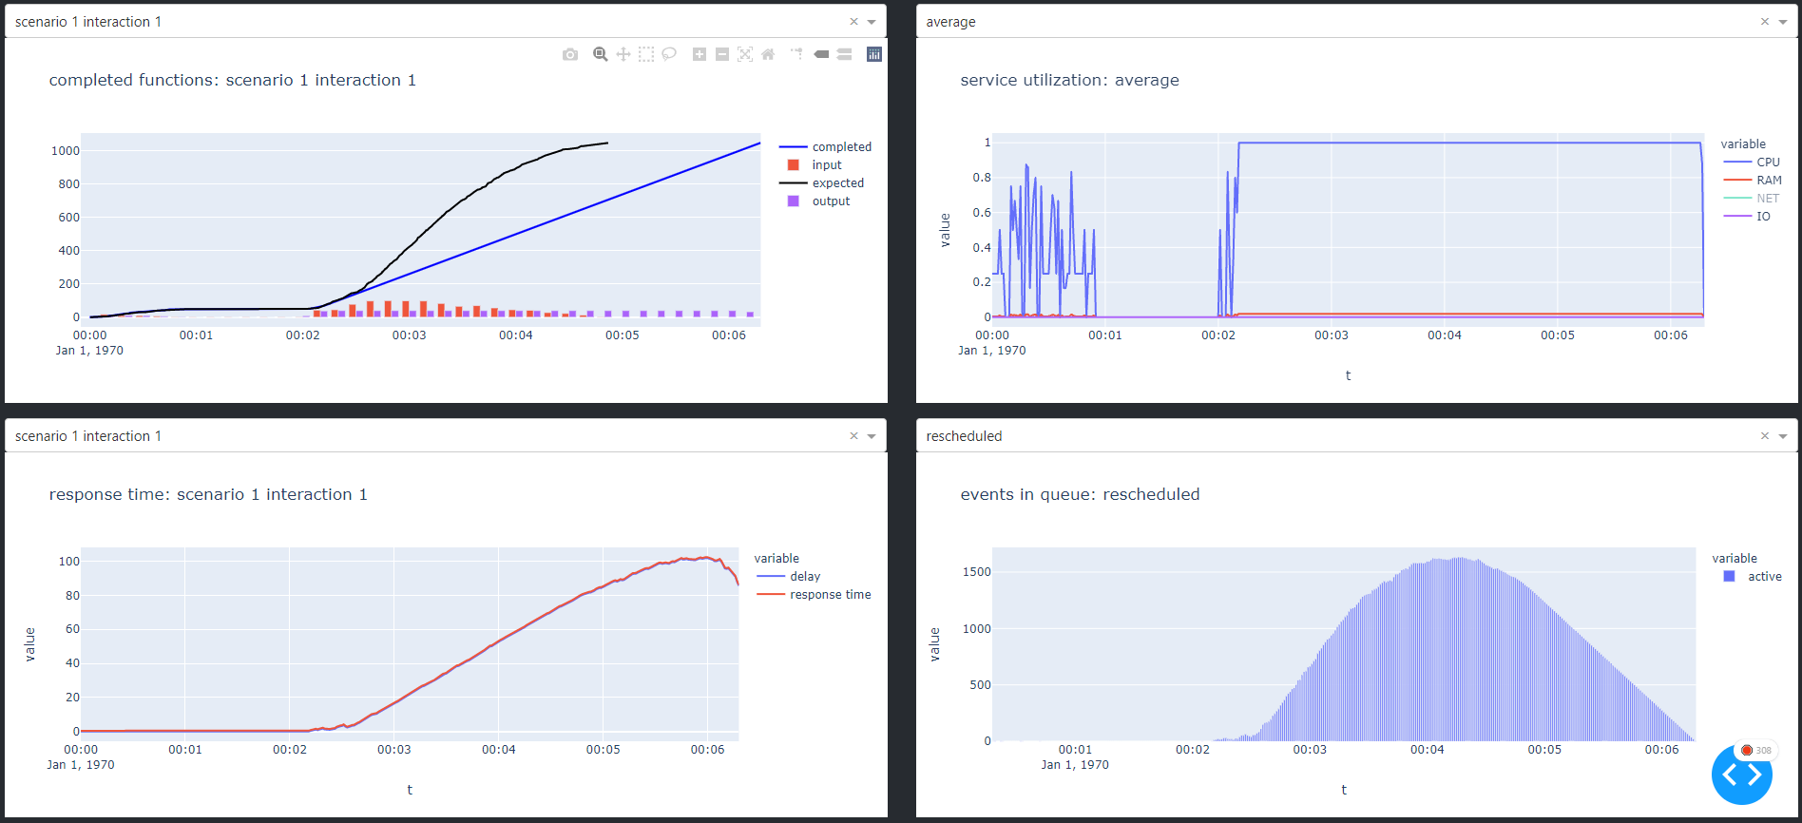
Task: Select the Pan tool in the modebar
Action: pyautogui.click(x=623, y=54)
